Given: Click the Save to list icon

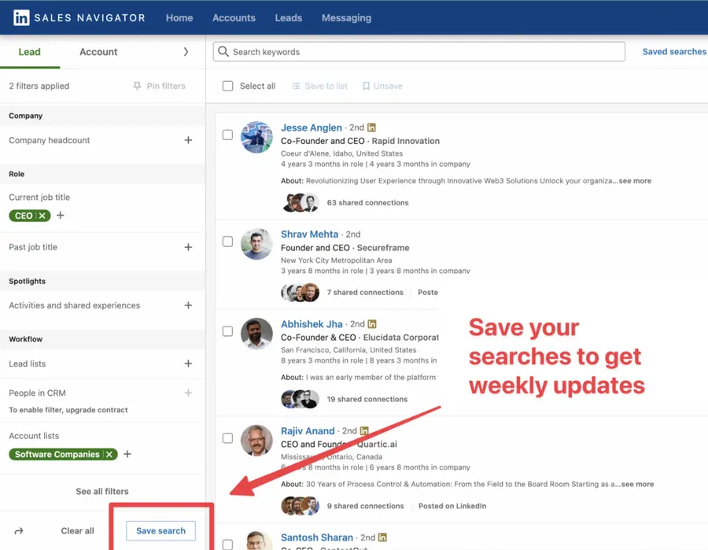Looking at the screenshot, I should [x=294, y=86].
